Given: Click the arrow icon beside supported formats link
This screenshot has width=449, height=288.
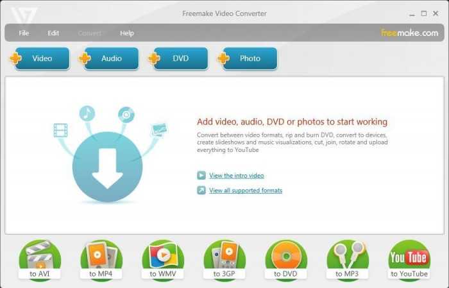Looking at the screenshot, I should 201,190.
